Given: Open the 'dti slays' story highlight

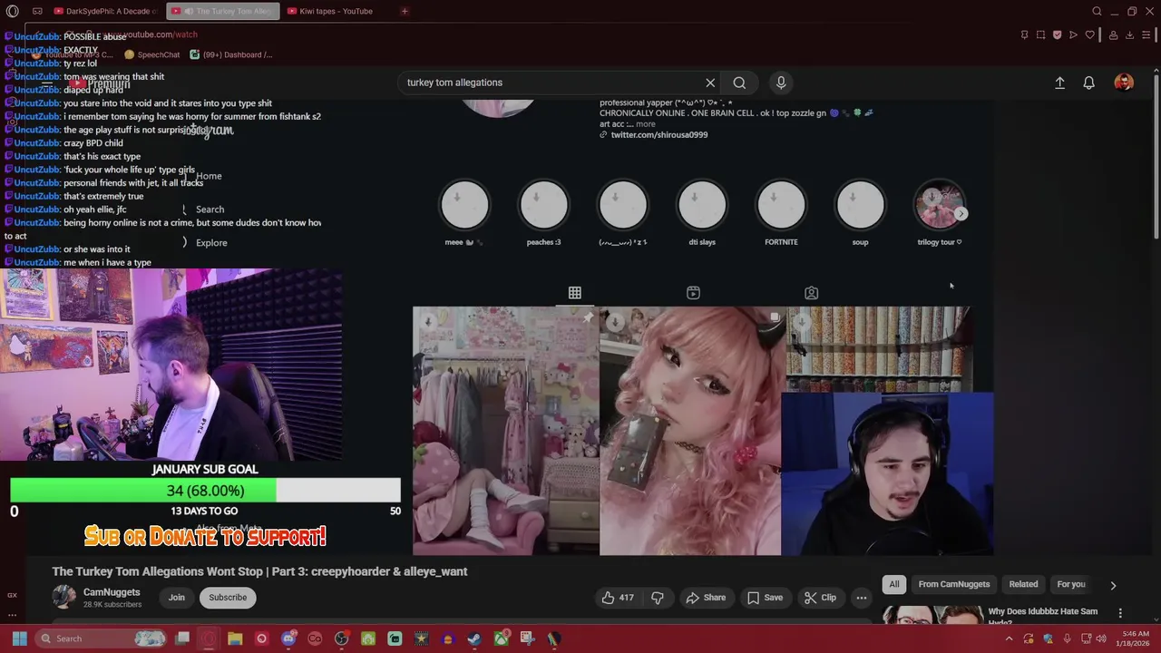Looking at the screenshot, I should (x=702, y=205).
